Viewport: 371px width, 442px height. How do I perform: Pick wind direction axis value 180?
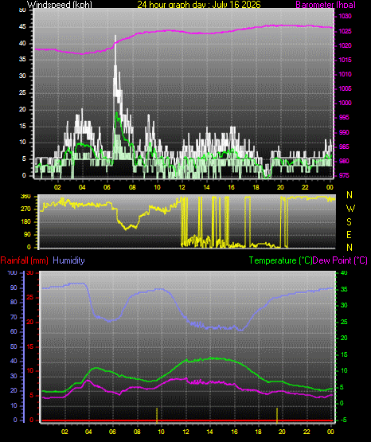[x=26, y=222]
